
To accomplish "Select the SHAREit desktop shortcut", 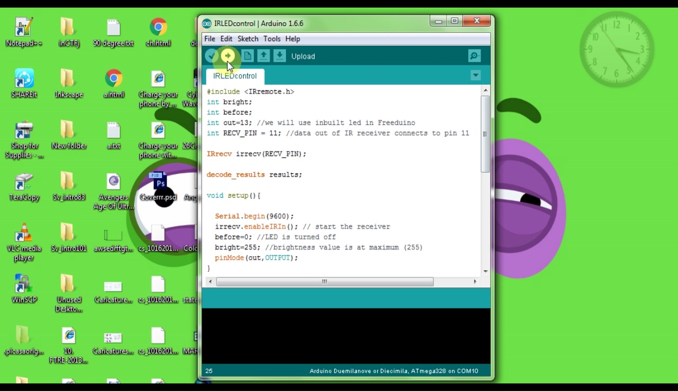I will pyautogui.click(x=24, y=83).
